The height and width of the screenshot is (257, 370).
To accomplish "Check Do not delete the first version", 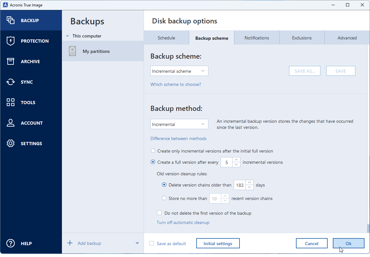I will [x=159, y=213].
